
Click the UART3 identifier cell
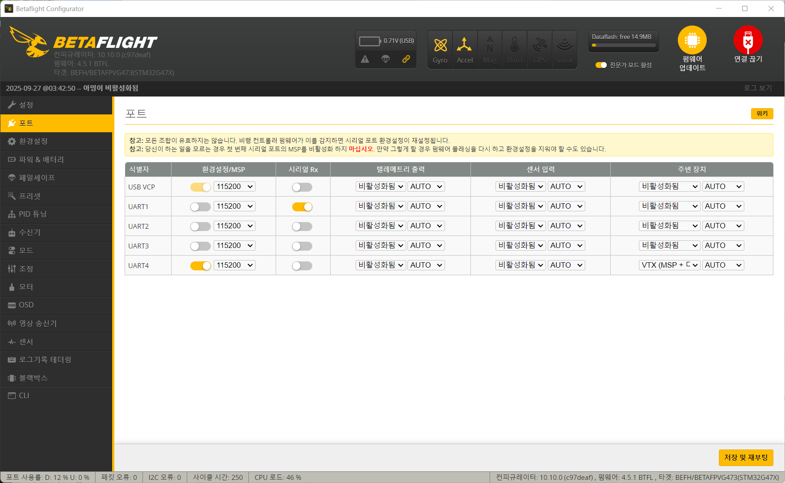[x=148, y=246]
